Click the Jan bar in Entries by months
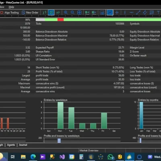161x161 pixels. click(x=141, y=115)
